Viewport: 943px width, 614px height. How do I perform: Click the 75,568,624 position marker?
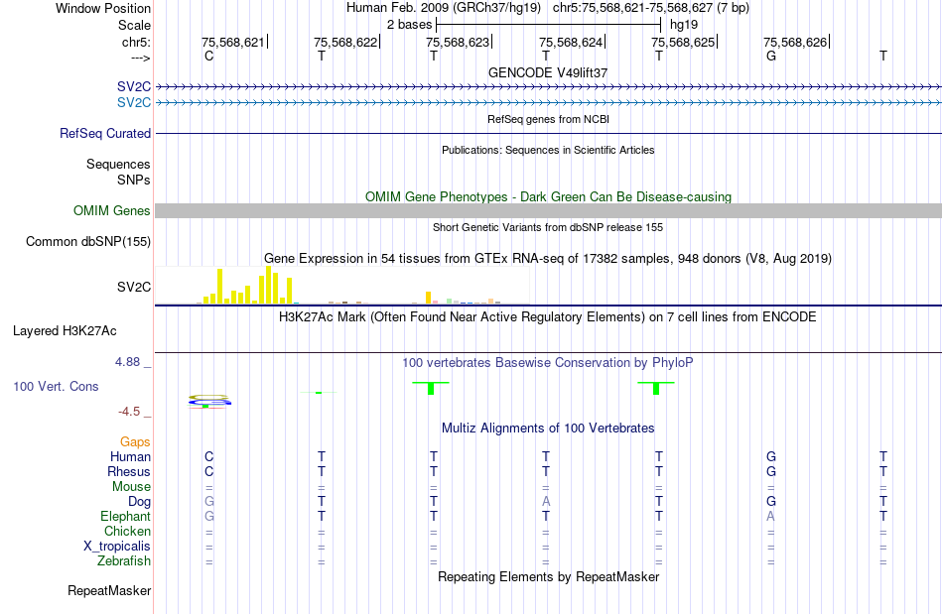click(572, 42)
